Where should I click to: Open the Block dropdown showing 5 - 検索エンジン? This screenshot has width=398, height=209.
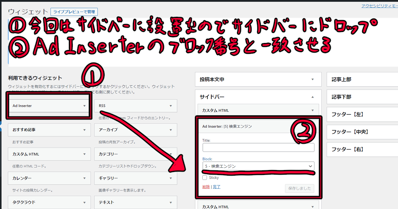[258, 166]
